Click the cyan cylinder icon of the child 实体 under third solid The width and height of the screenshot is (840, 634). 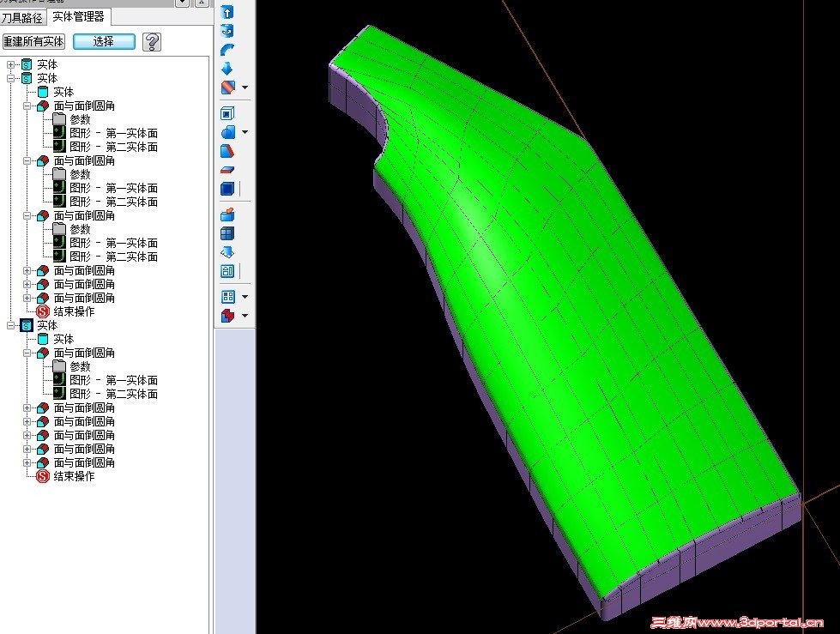coord(43,339)
